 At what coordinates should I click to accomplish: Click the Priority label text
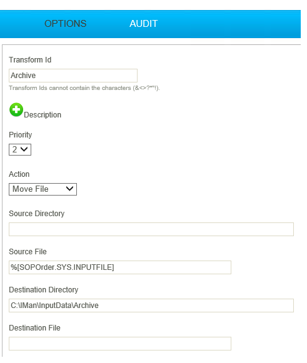tap(21, 135)
